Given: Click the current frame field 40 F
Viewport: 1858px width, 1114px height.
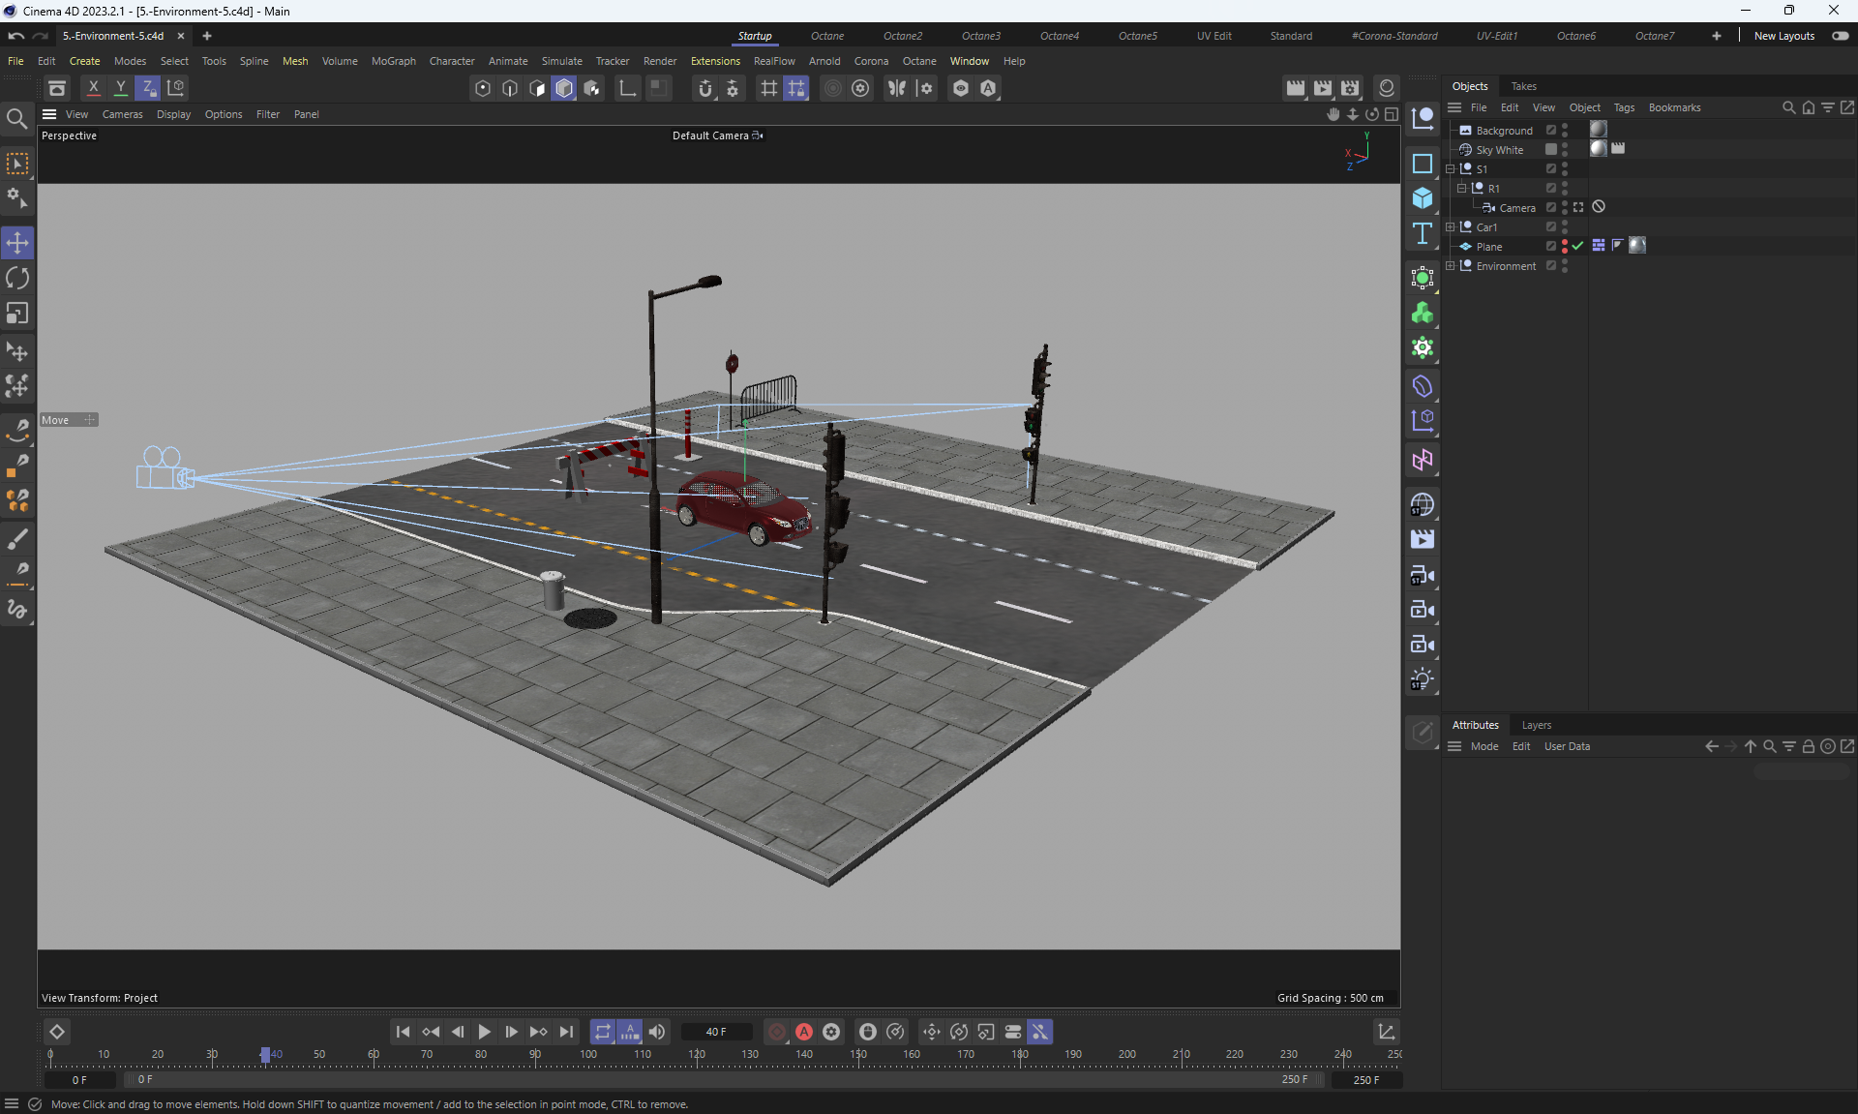Looking at the screenshot, I should [x=716, y=1032].
